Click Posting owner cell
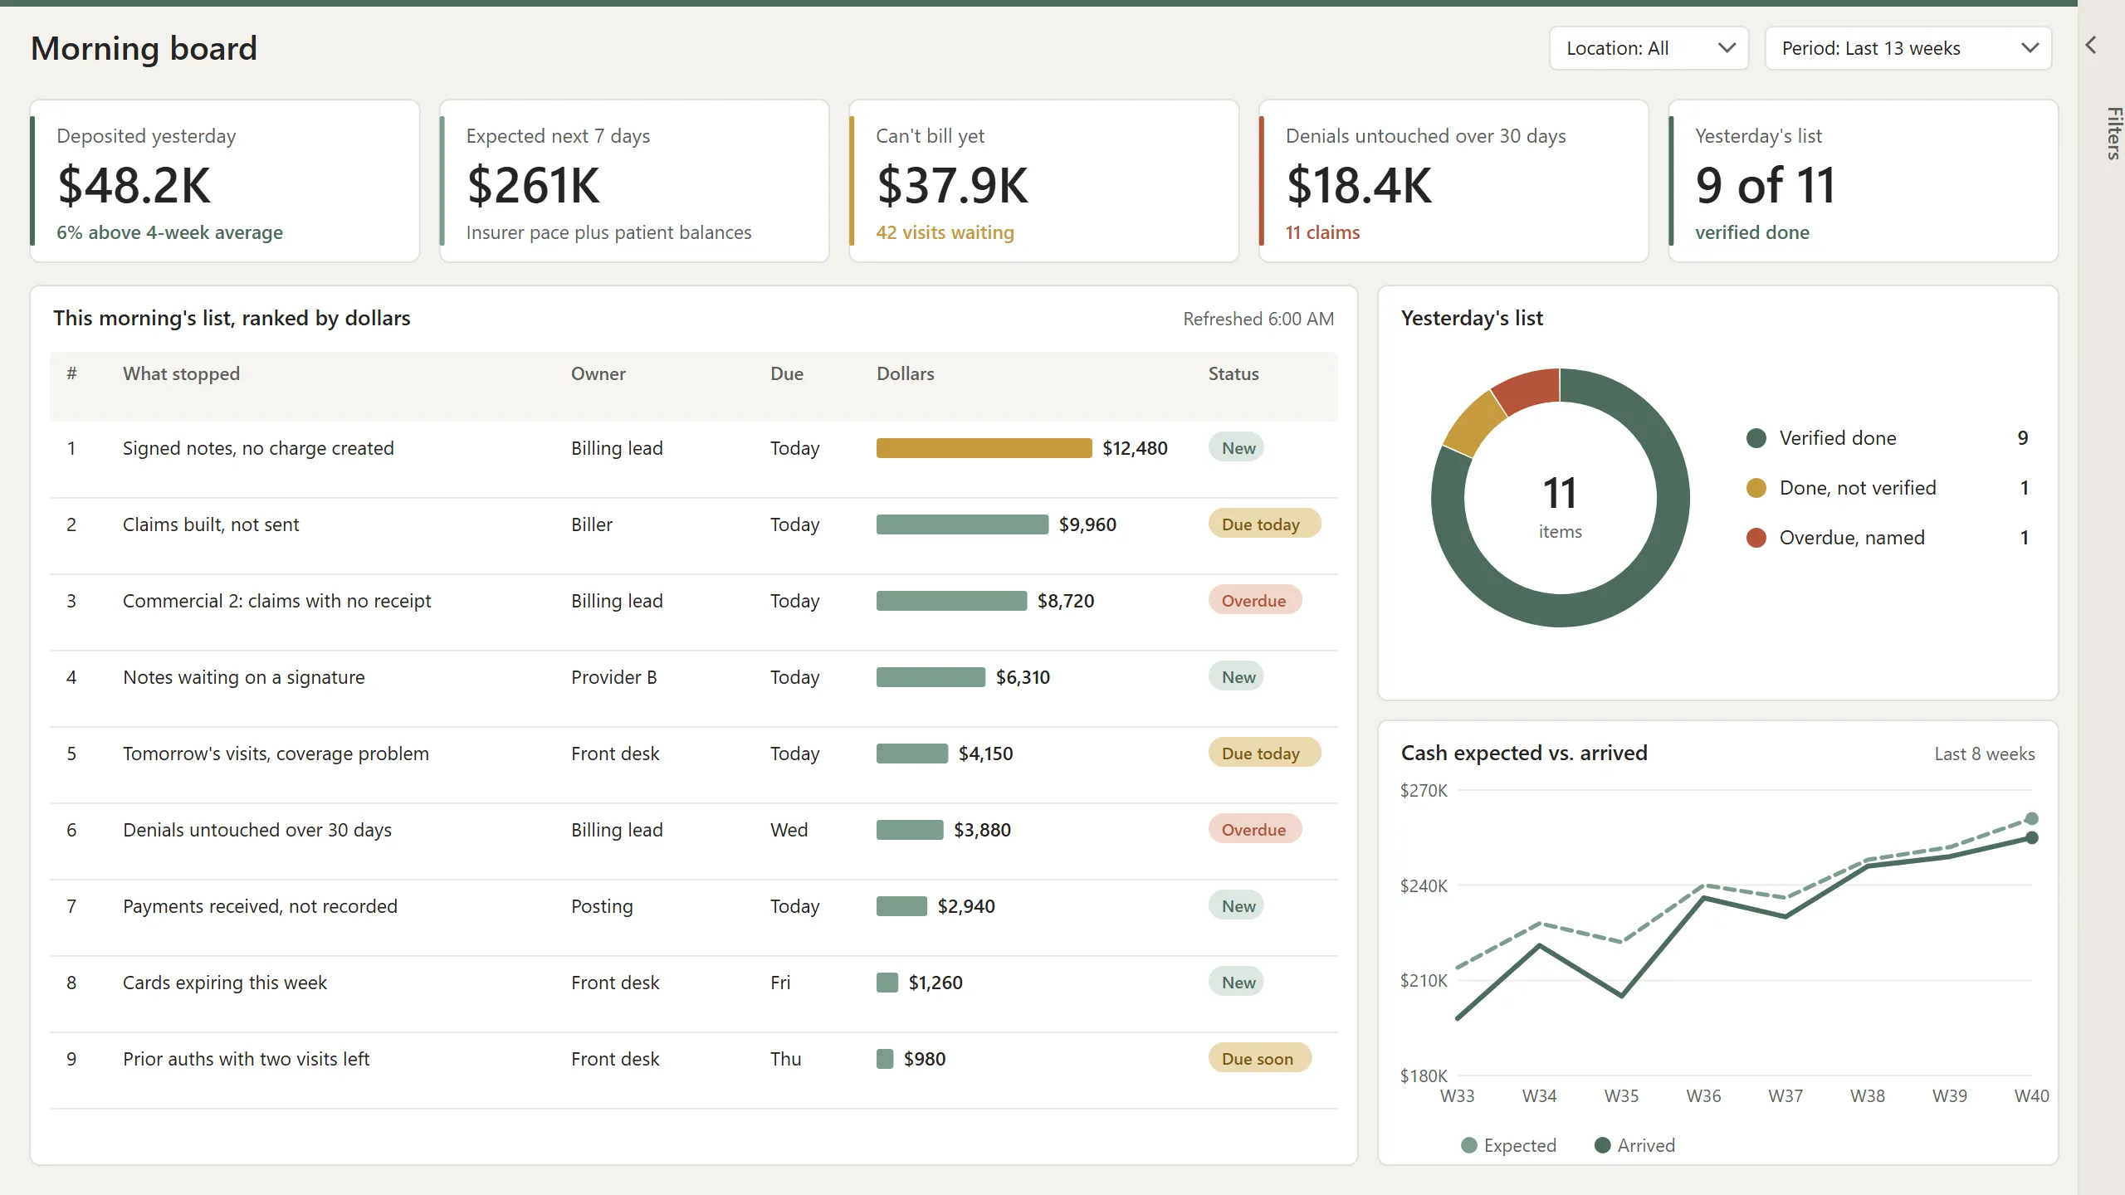Image resolution: width=2125 pixels, height=1195 pixels. click(602, 906)
